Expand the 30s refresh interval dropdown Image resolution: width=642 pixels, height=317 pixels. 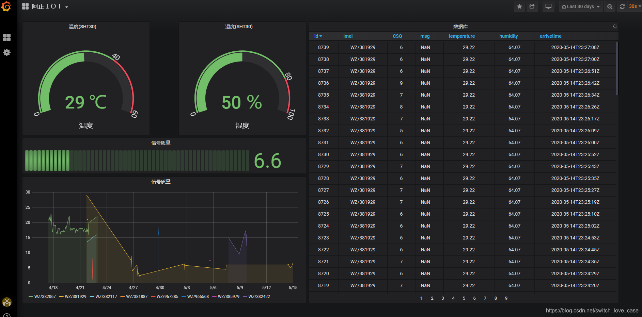635,6
